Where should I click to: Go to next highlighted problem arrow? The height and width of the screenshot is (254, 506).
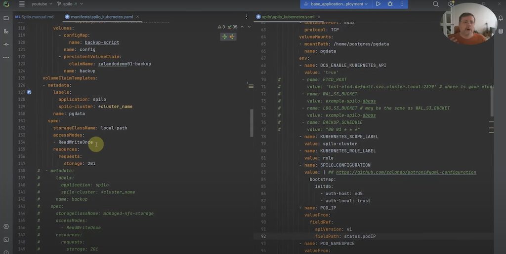[x=249, y=27]
